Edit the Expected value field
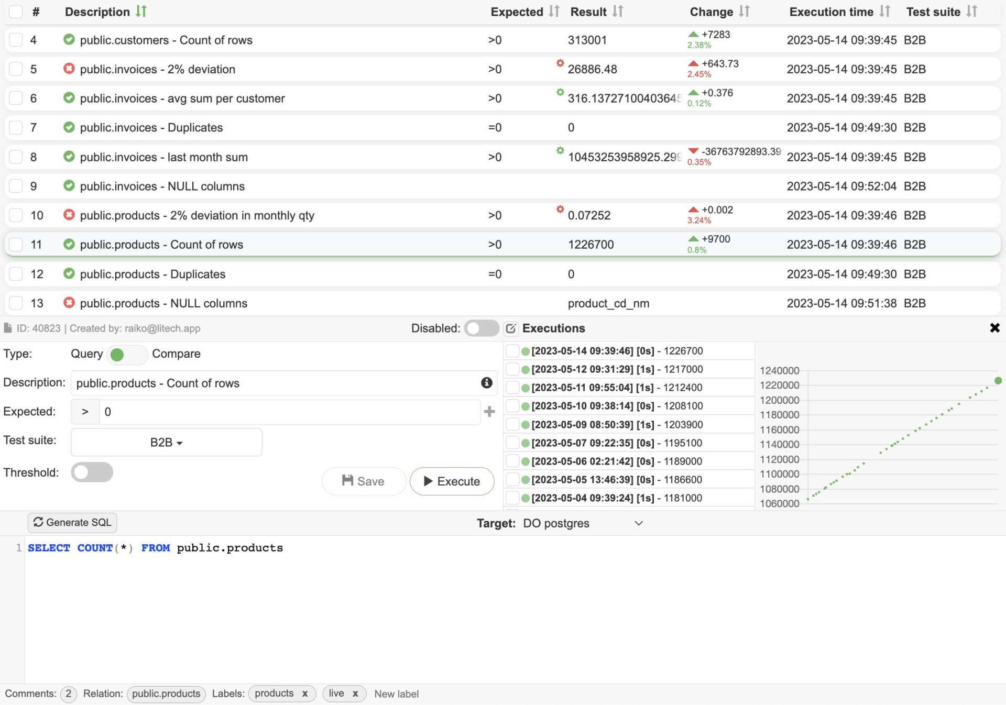The image size is (1006, 705). point(290,412)
